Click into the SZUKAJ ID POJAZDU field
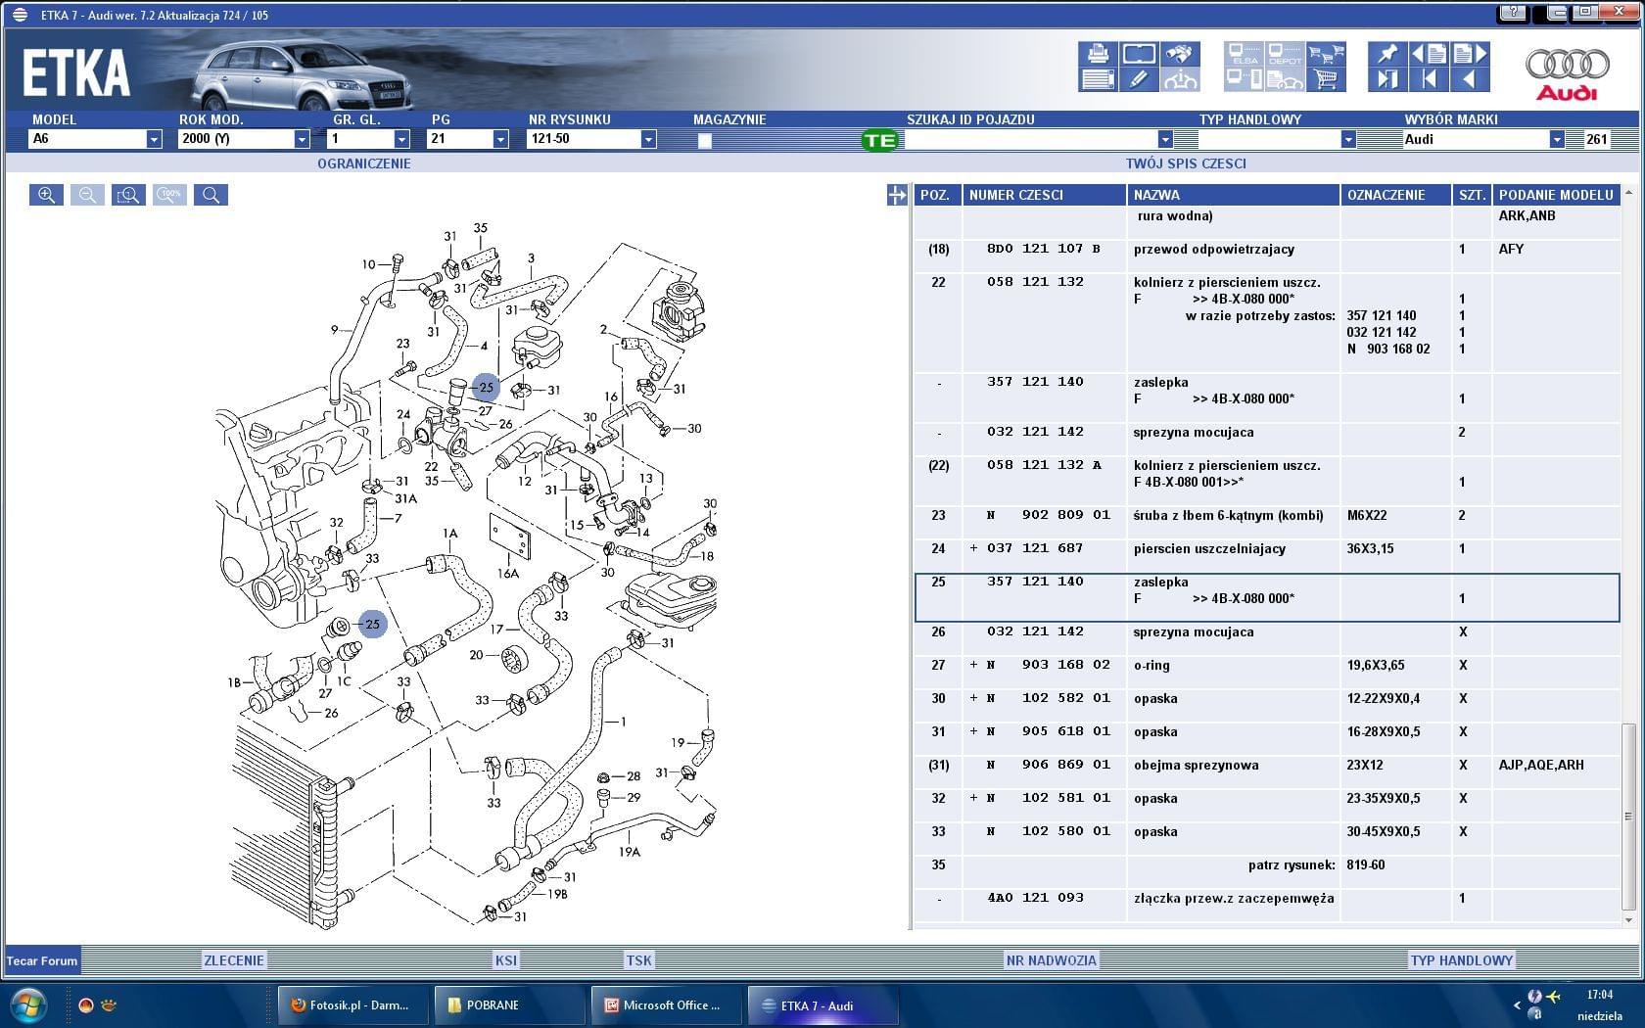This screenshot has height=1028, width=1645. (x=1030, y=139)
